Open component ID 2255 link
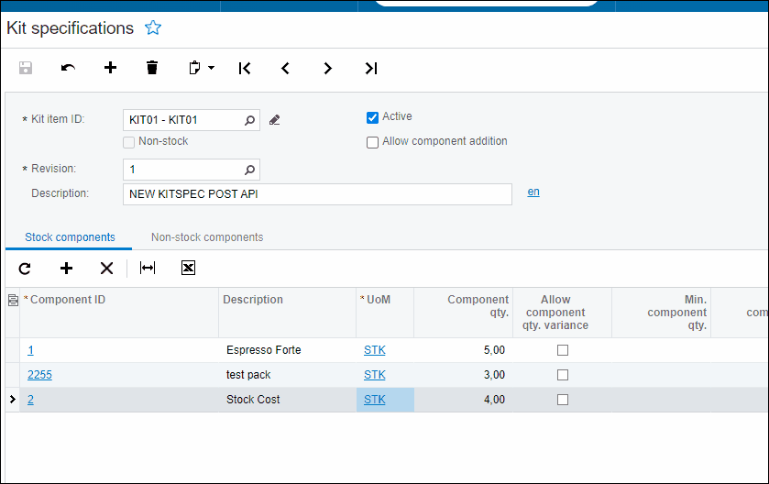 [x=39, y=374]
